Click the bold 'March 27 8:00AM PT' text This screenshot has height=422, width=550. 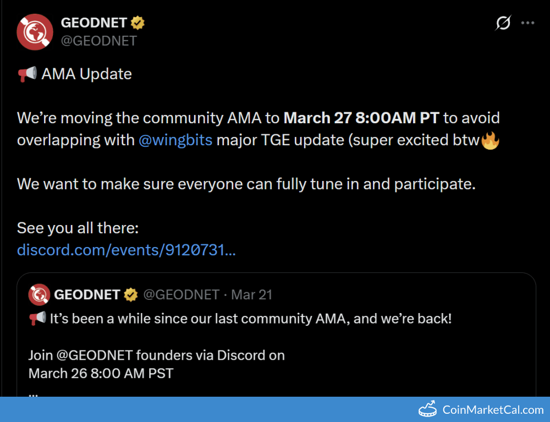[x=362, y=118]
